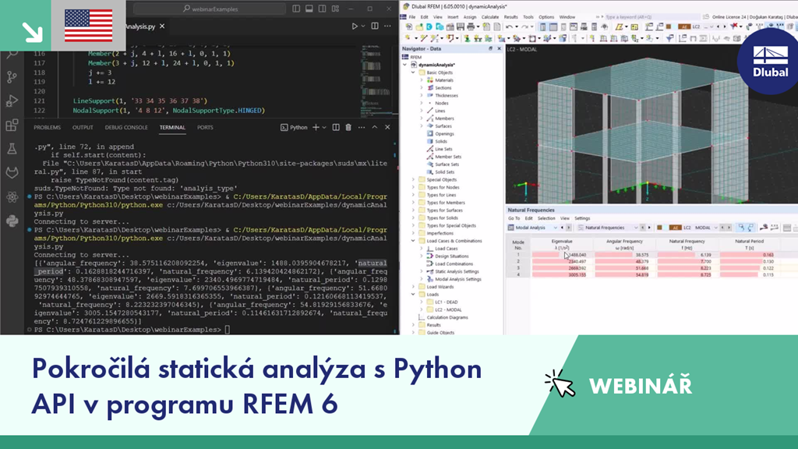The image size is (798, 449).
Task: Select the TERMINAL panel tab
Action: point(172,127)
